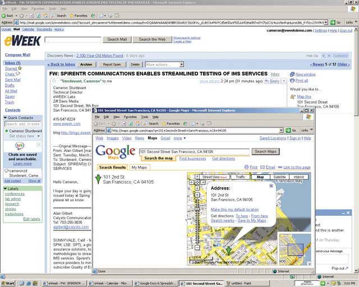This screenshot has height=287, width=359.
Task: Open Tools menu in Google Maps window
Action: point(145,117)
